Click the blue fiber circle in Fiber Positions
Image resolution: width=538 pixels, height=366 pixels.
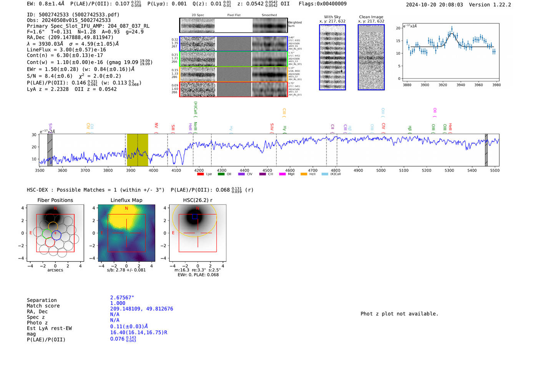[x=56, y=235]
